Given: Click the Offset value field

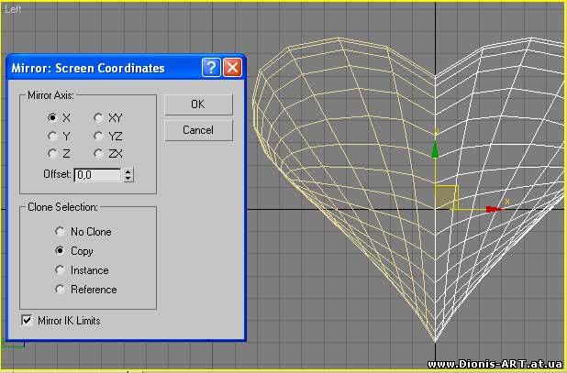Looking at the screenshot, I should pyautogui.click(x=97, y=175).
